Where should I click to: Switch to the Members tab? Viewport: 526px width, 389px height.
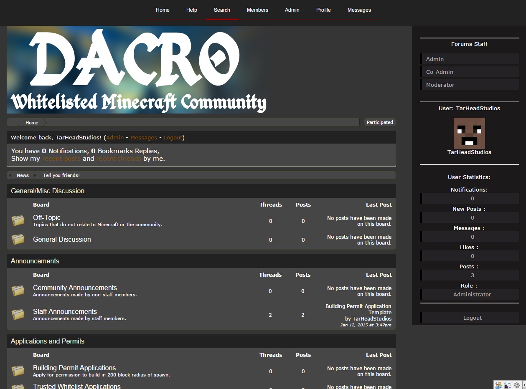coord(257,10)
